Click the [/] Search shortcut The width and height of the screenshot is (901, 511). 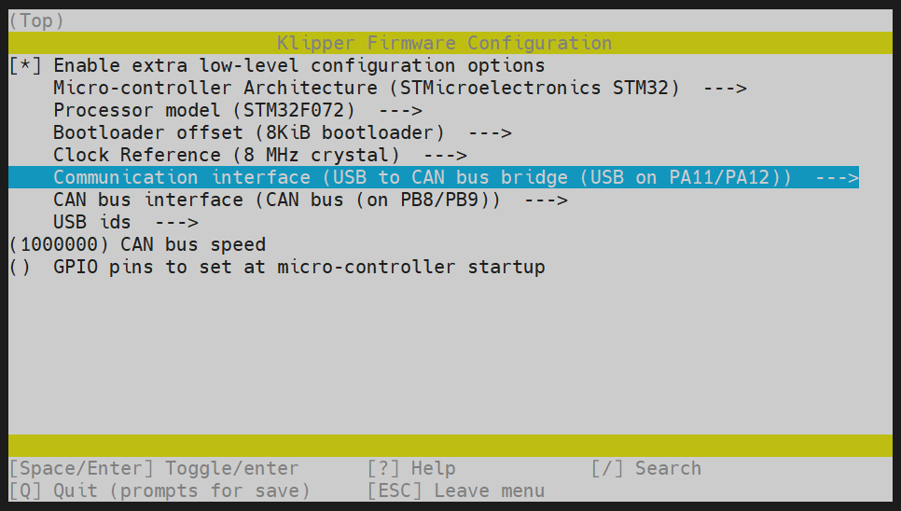[x=645, y=468]
